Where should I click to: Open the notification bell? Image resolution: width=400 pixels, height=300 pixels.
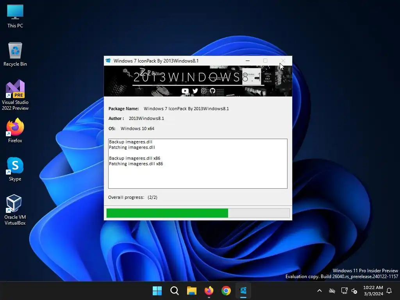pyautogui.click(x=389, y=291)
